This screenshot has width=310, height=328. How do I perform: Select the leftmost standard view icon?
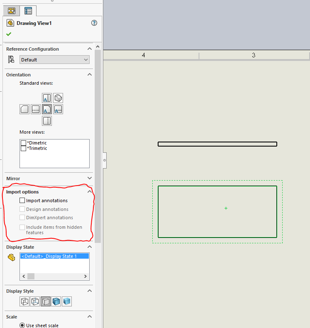point(24,110)
